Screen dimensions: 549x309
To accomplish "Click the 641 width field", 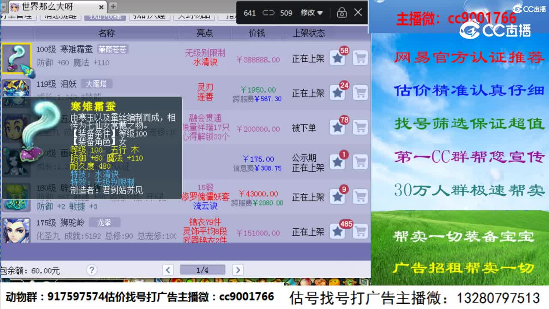I will click(250, 13).
